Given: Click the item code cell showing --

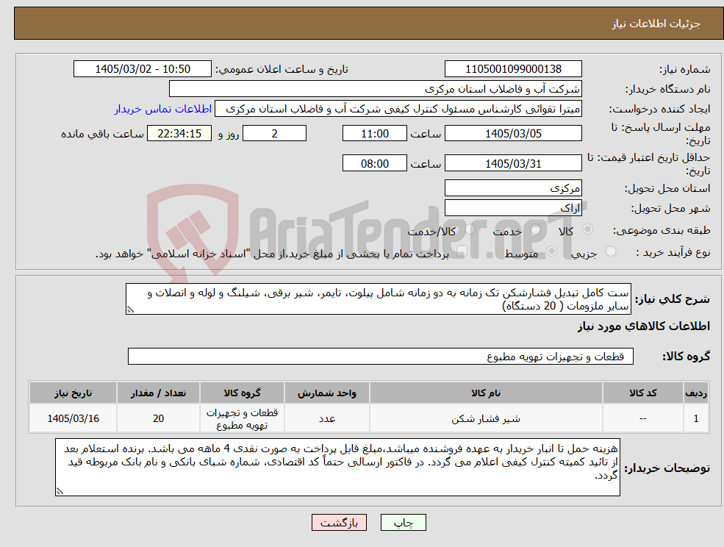Looking at the screenshot, I should pyautogui.click(x=642, y=418).
